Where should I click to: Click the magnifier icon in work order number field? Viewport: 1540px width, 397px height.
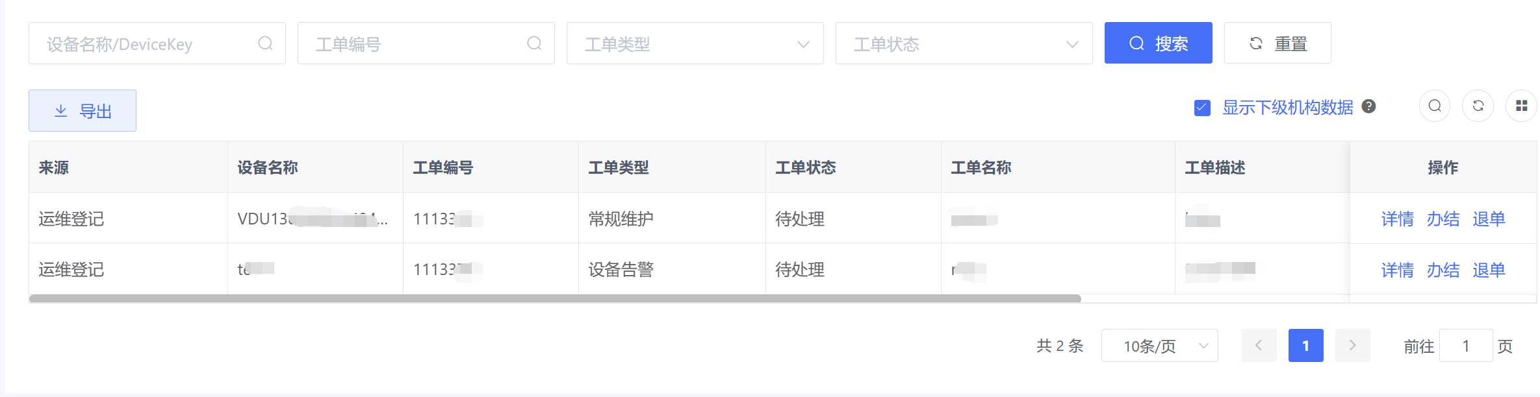point(534,43)
